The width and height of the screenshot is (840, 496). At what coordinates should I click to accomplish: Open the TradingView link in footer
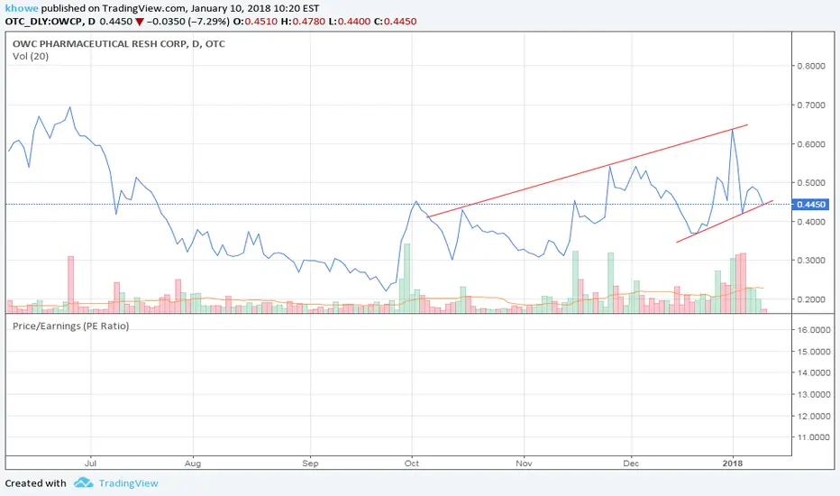(129, 483)
